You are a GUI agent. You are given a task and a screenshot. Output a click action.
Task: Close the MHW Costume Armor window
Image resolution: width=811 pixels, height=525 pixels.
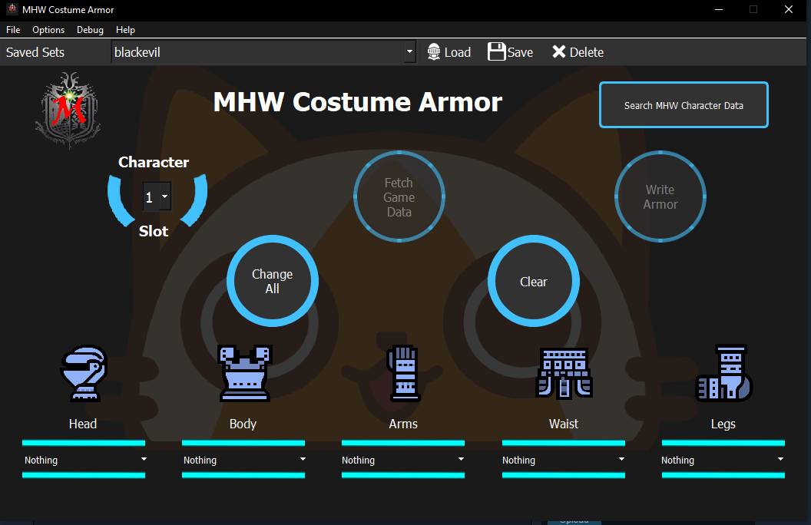coord(788,9)
